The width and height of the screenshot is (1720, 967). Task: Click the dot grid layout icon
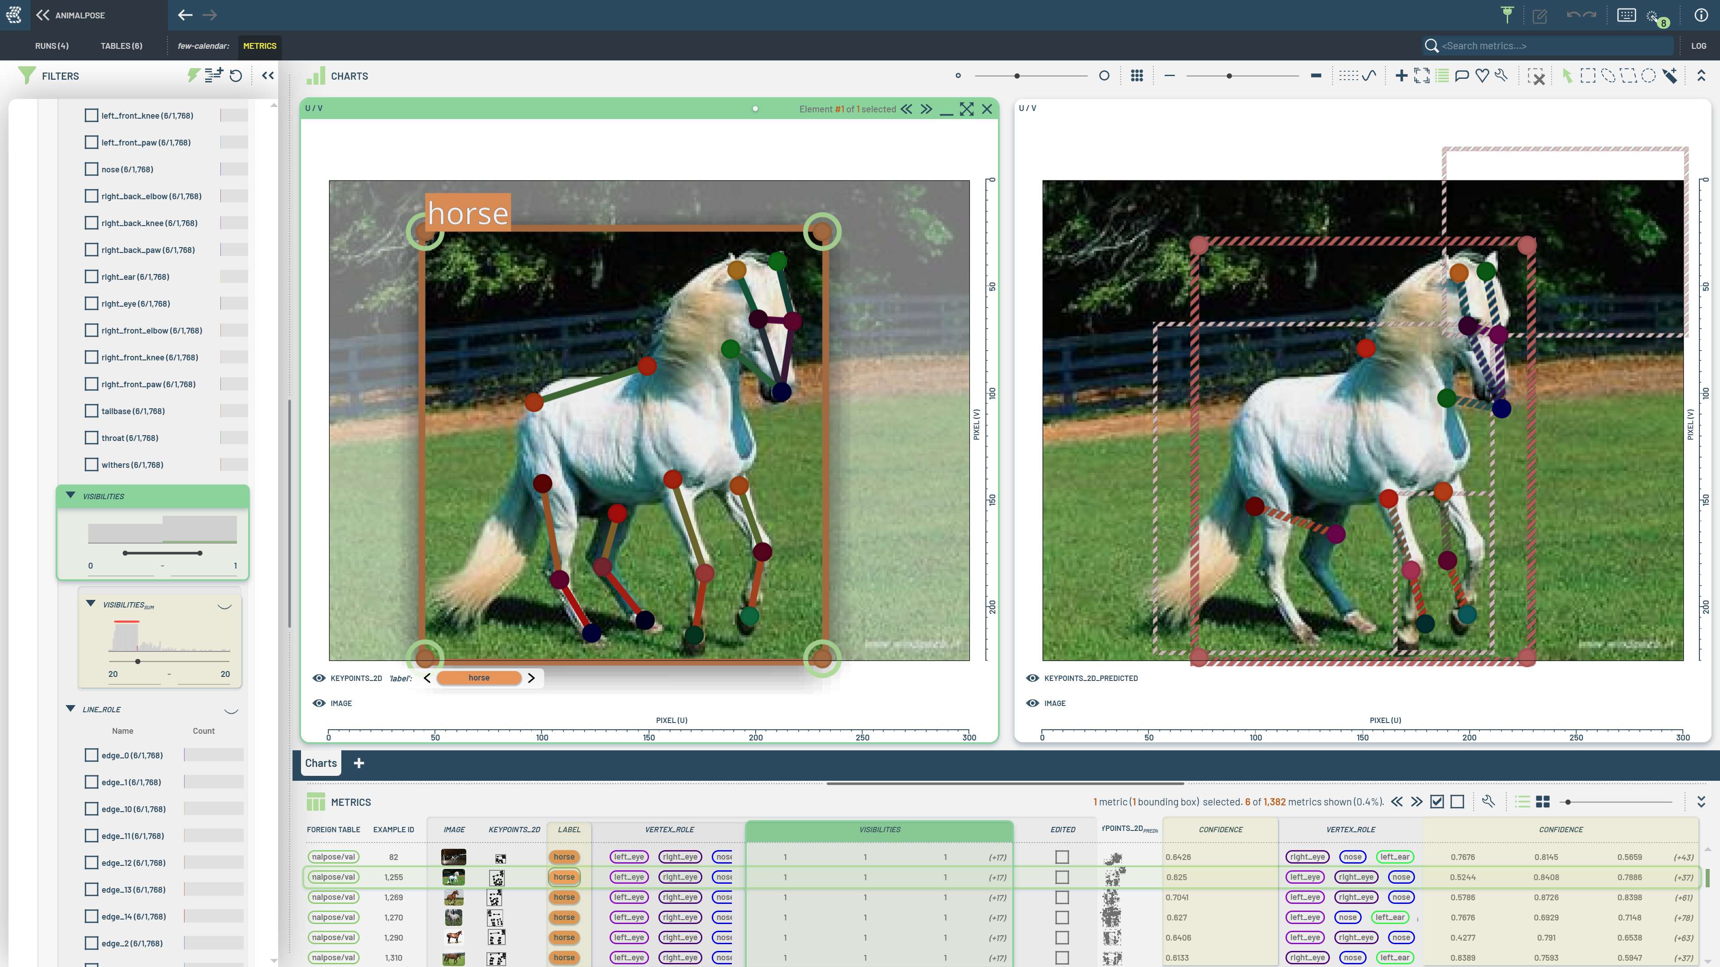1136,76
